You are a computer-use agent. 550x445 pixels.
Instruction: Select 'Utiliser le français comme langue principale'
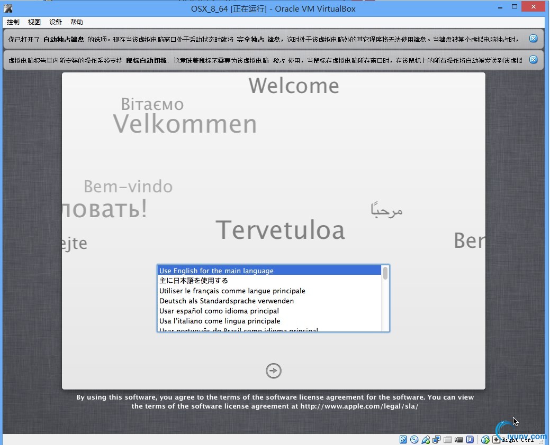pyautogui.click(x=269, y=291)
